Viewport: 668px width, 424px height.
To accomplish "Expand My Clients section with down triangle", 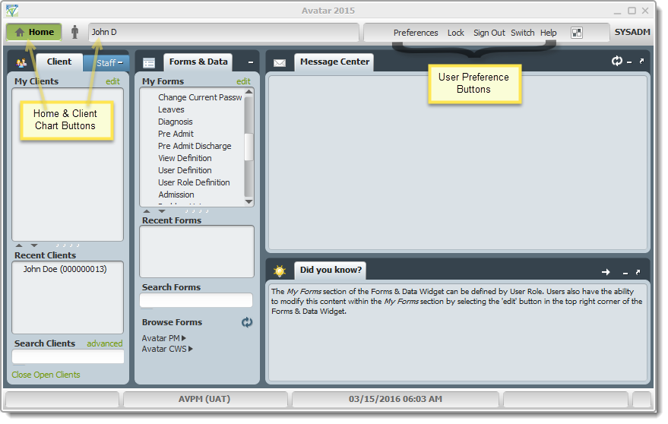I will coord(34,245).
